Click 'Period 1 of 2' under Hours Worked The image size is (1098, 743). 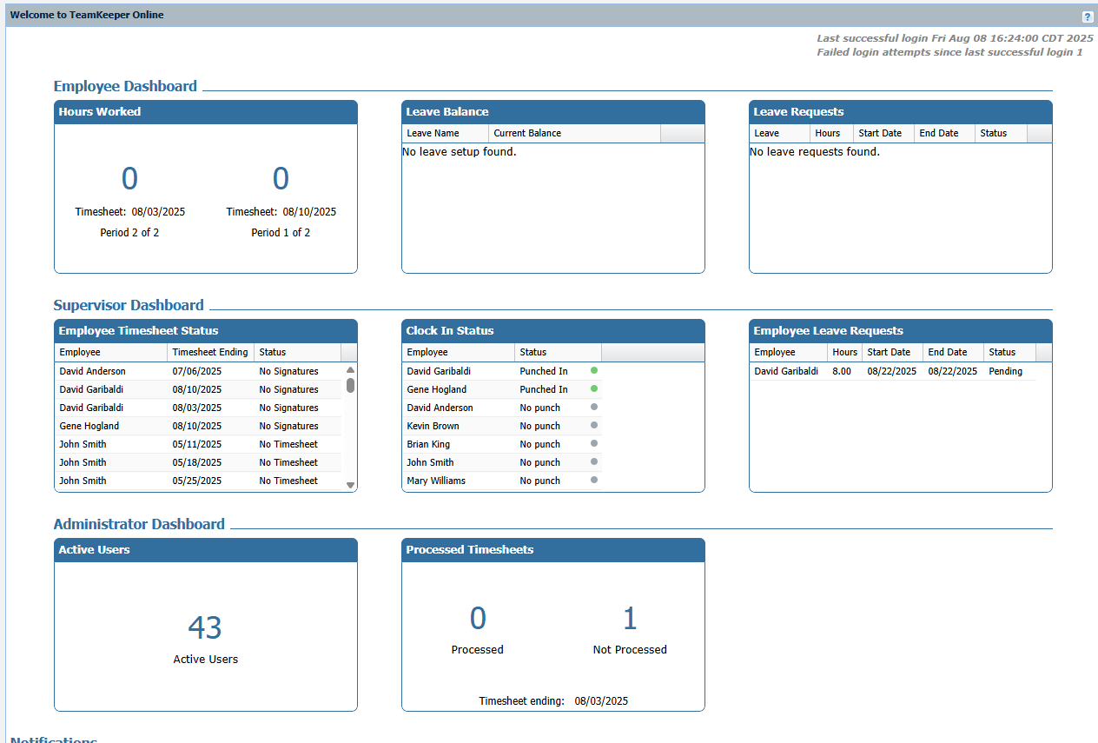pos(281,233)
